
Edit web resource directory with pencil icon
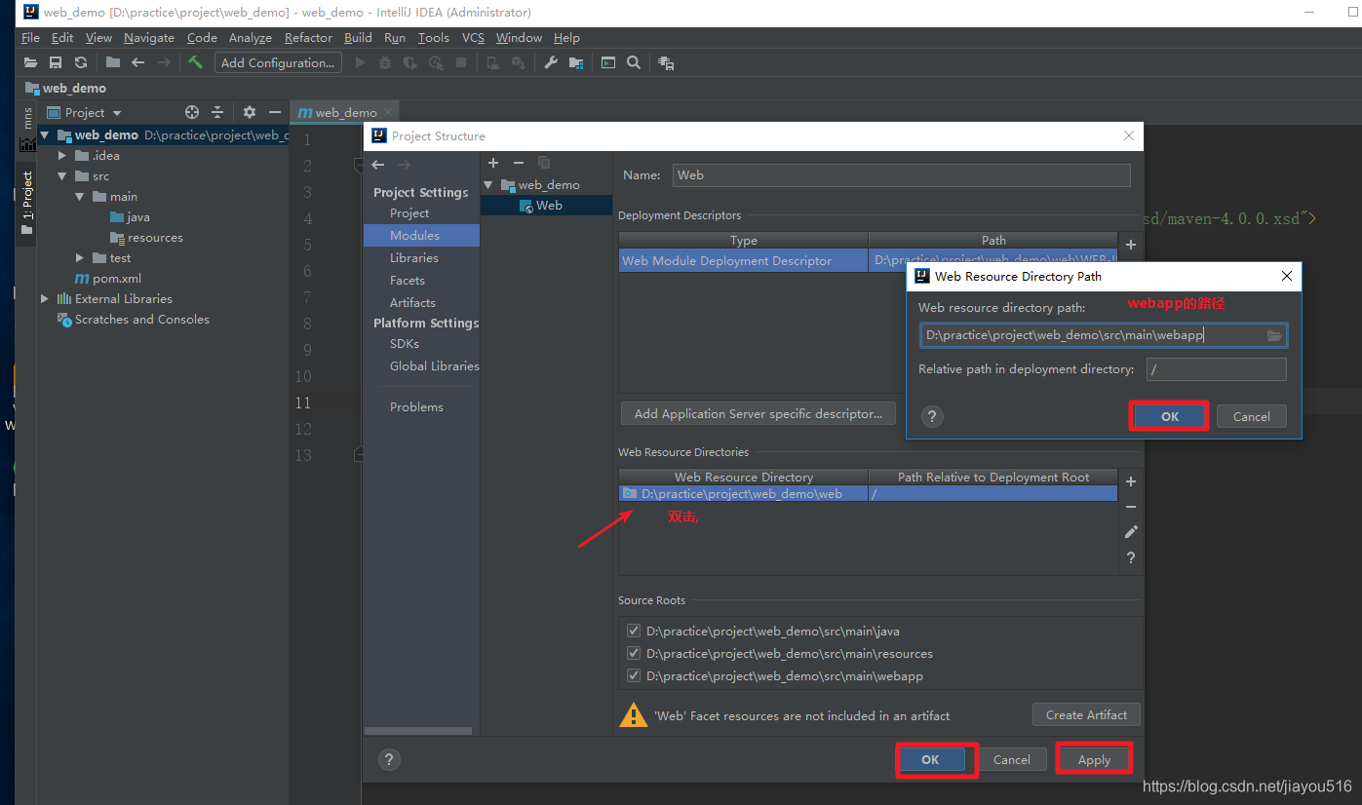1131,532
